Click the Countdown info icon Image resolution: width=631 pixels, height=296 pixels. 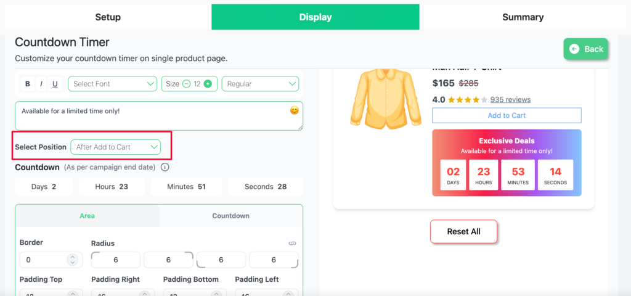pos(165,166)
